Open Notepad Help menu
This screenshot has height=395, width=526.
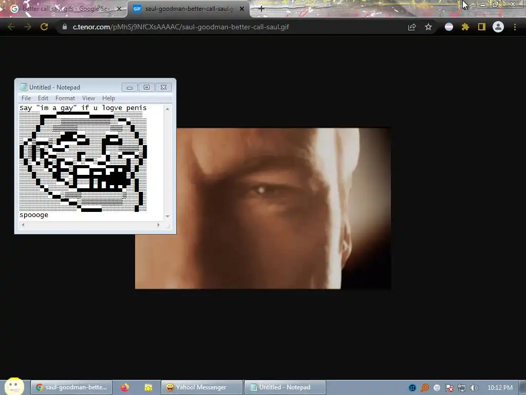coord(108,98)
